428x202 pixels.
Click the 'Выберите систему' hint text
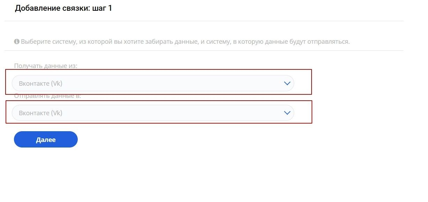tap(185, 42)
